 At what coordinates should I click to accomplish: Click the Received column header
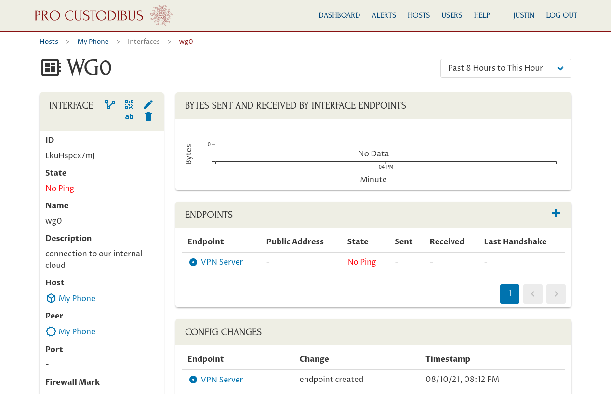point(447,242)
